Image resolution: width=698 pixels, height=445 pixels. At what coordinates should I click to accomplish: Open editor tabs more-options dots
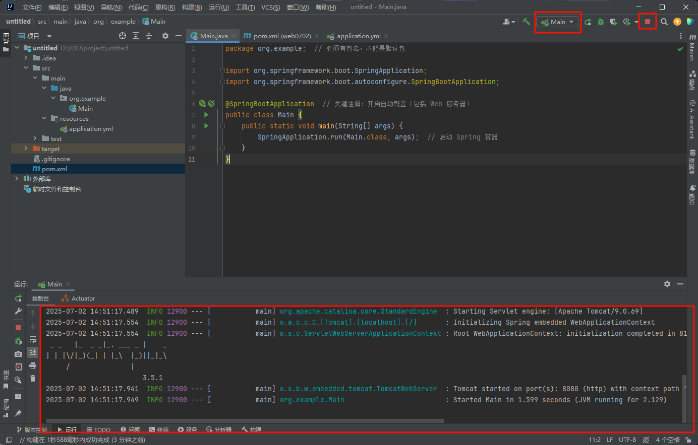tap(681, 36)
